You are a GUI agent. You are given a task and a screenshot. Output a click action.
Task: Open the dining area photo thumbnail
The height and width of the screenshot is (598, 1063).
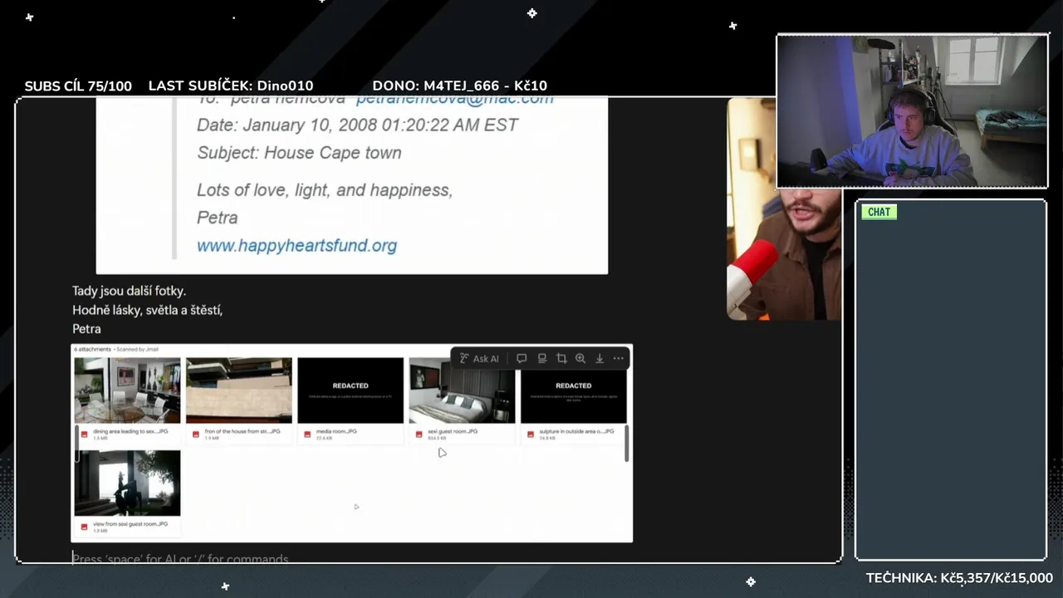click(127, 390)
